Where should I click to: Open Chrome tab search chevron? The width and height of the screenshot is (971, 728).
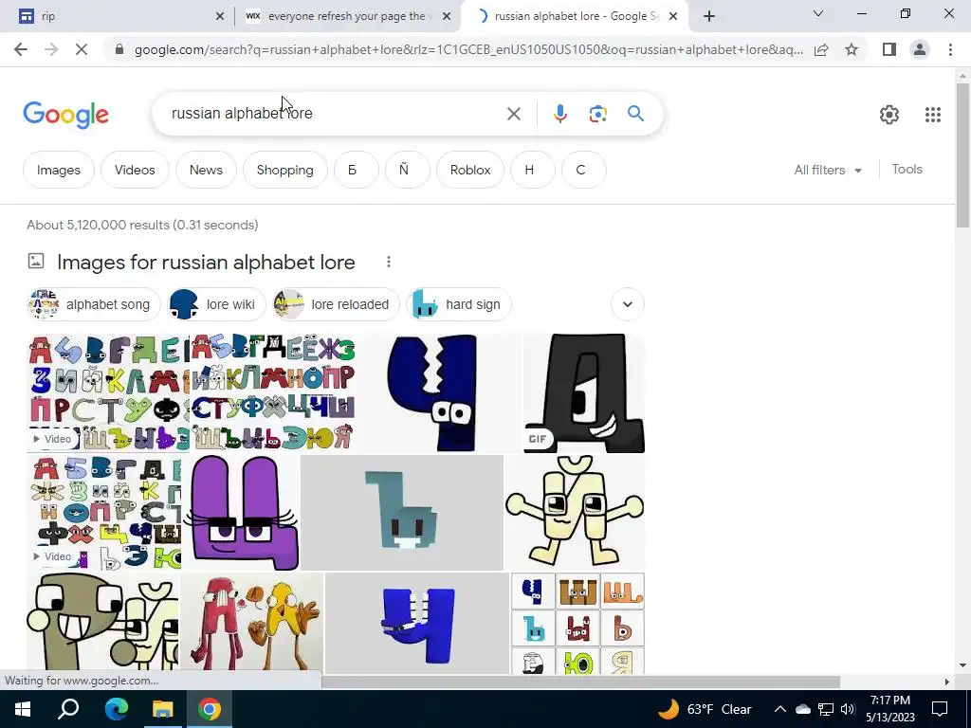(818, 13)
